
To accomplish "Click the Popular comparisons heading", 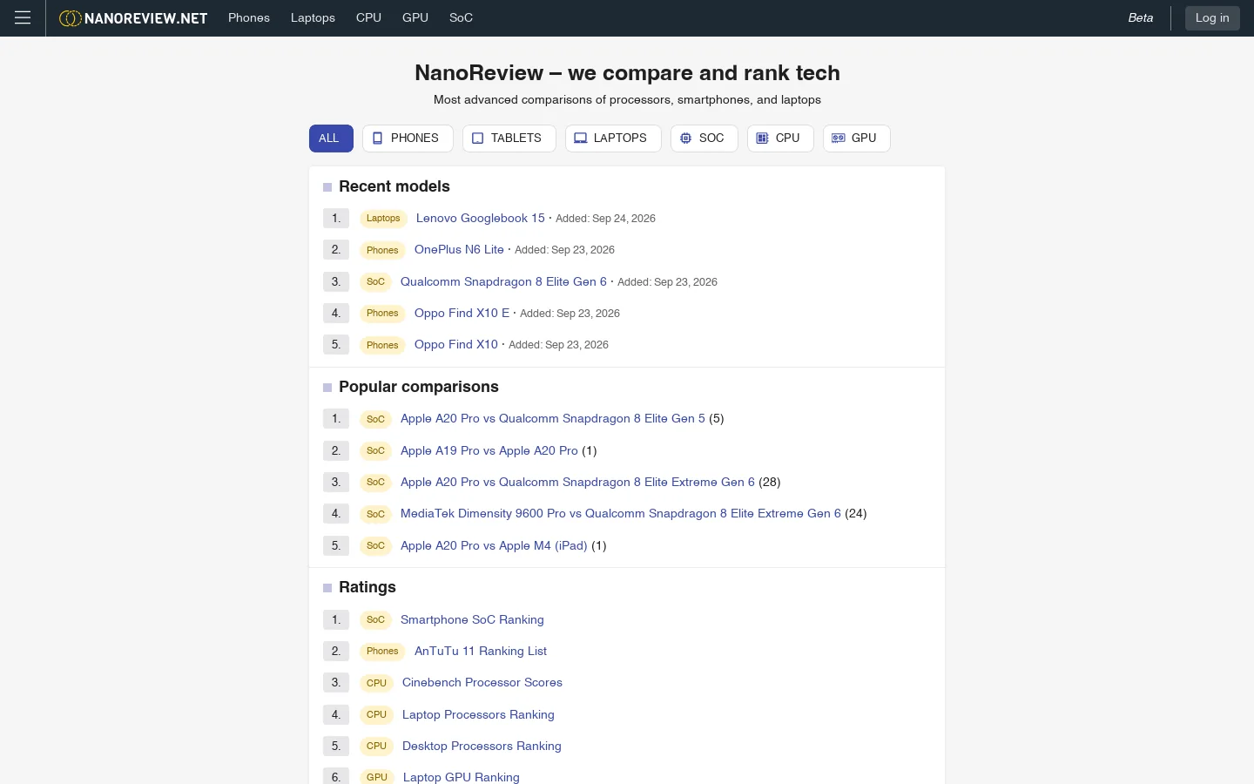I will pyautogui.click(x=419, y=387).
